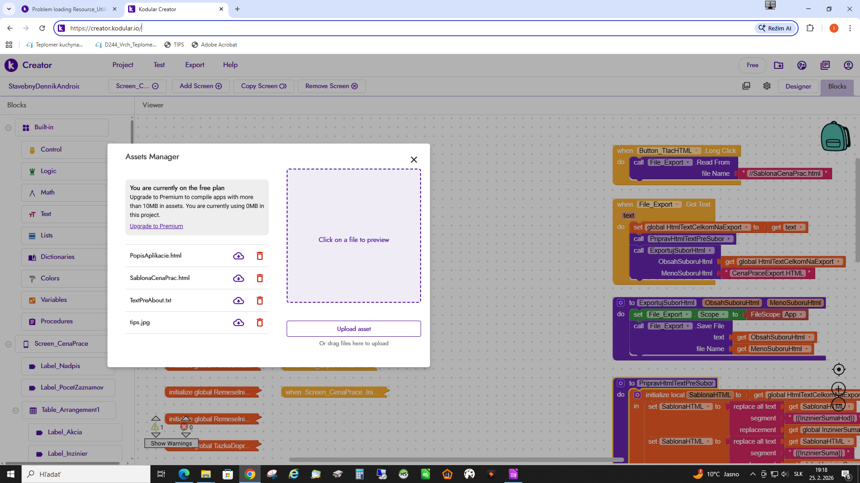Collapse the Built-in blocks tree

(9, 127)
